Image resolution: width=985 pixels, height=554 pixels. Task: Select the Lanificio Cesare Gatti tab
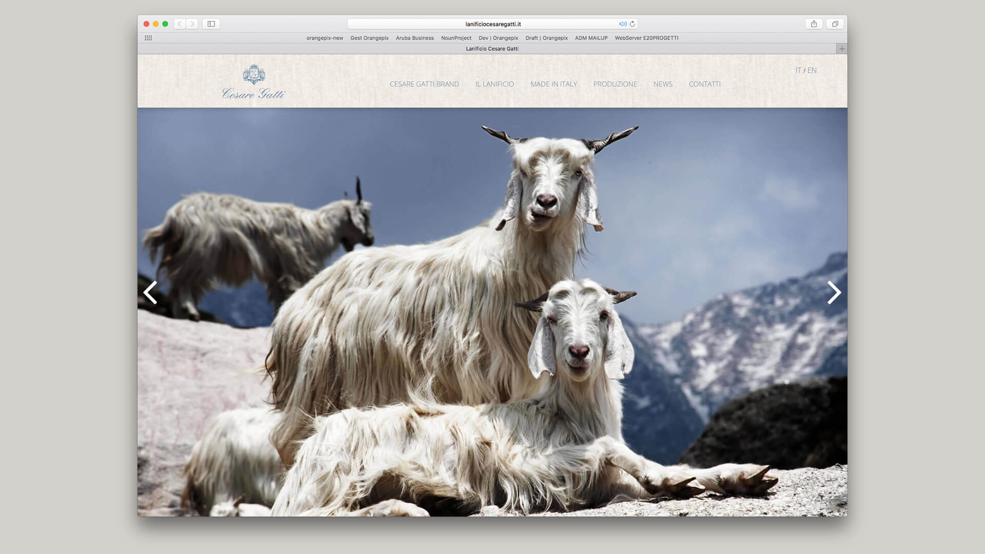tap(487, 49)
